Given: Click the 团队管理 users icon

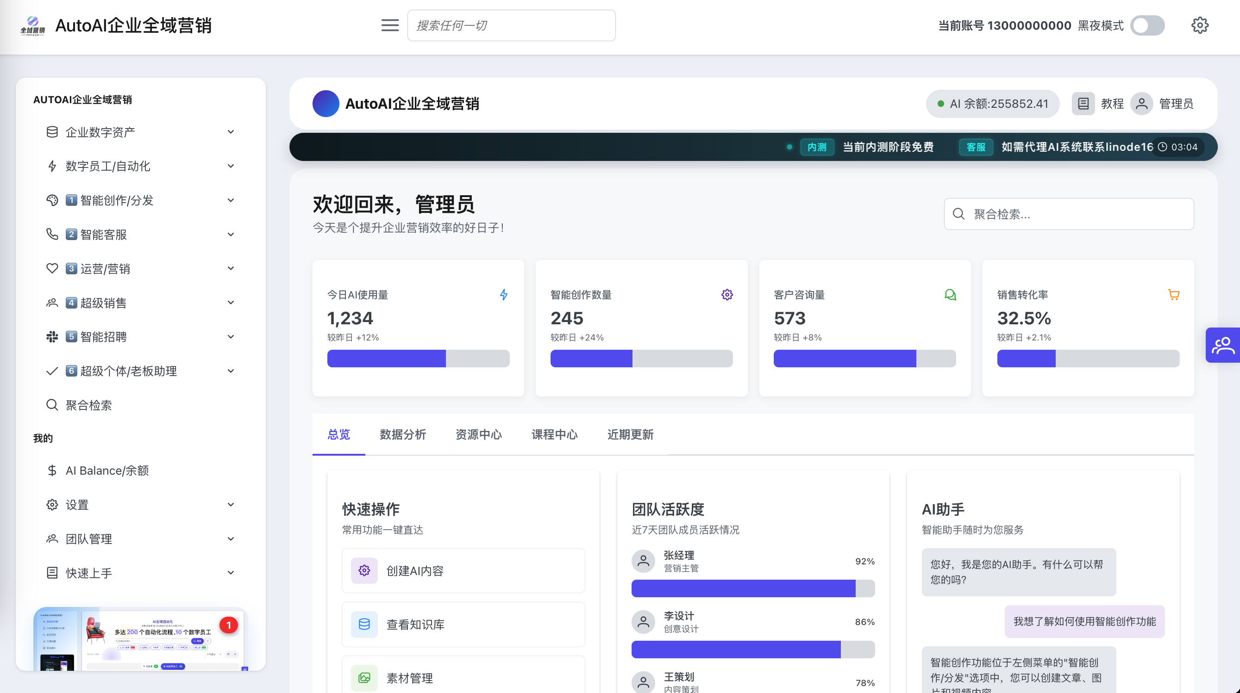Looking at the screenshot, I should (52, 538).
